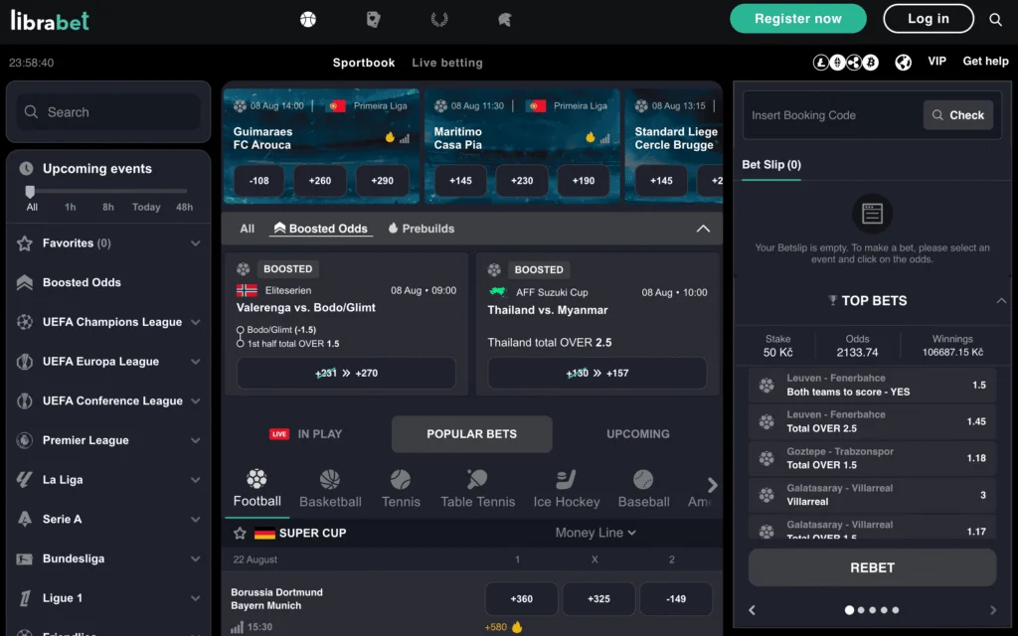Favorite the Super Cup with star icon

[x=240, y=533]
